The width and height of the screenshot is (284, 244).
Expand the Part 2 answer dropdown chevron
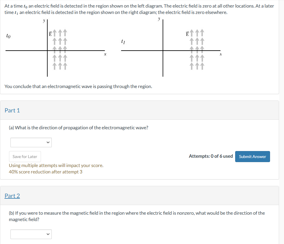(48, 234)
